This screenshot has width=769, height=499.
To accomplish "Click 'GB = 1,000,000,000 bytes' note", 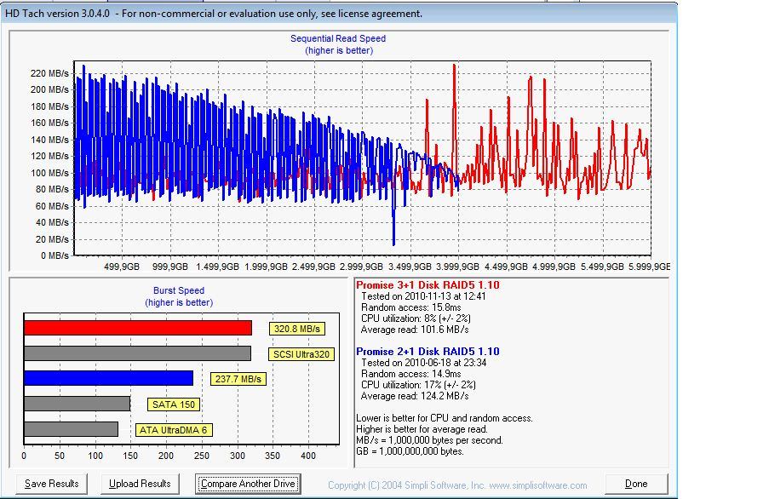I will pyautogui.click(x=410, y=451).
